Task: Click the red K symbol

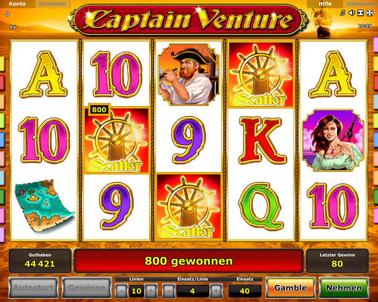Action: click(x=262, y=141)
